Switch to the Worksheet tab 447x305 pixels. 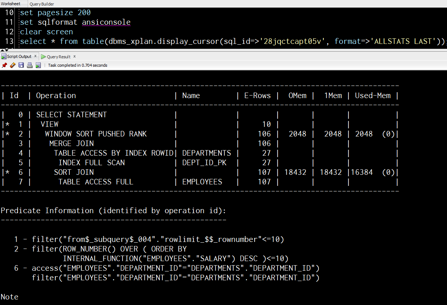(10, 4)
